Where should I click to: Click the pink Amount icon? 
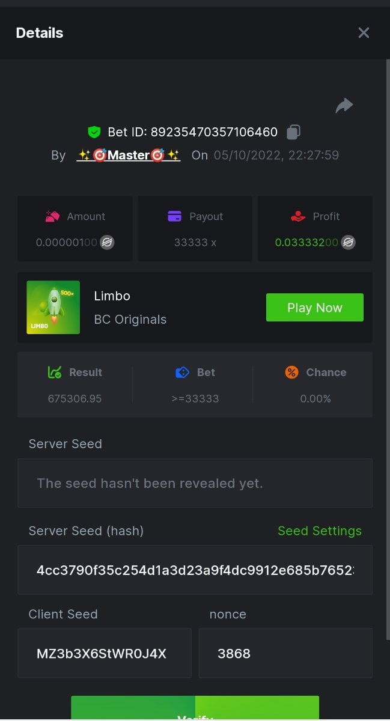pos(53,216)
